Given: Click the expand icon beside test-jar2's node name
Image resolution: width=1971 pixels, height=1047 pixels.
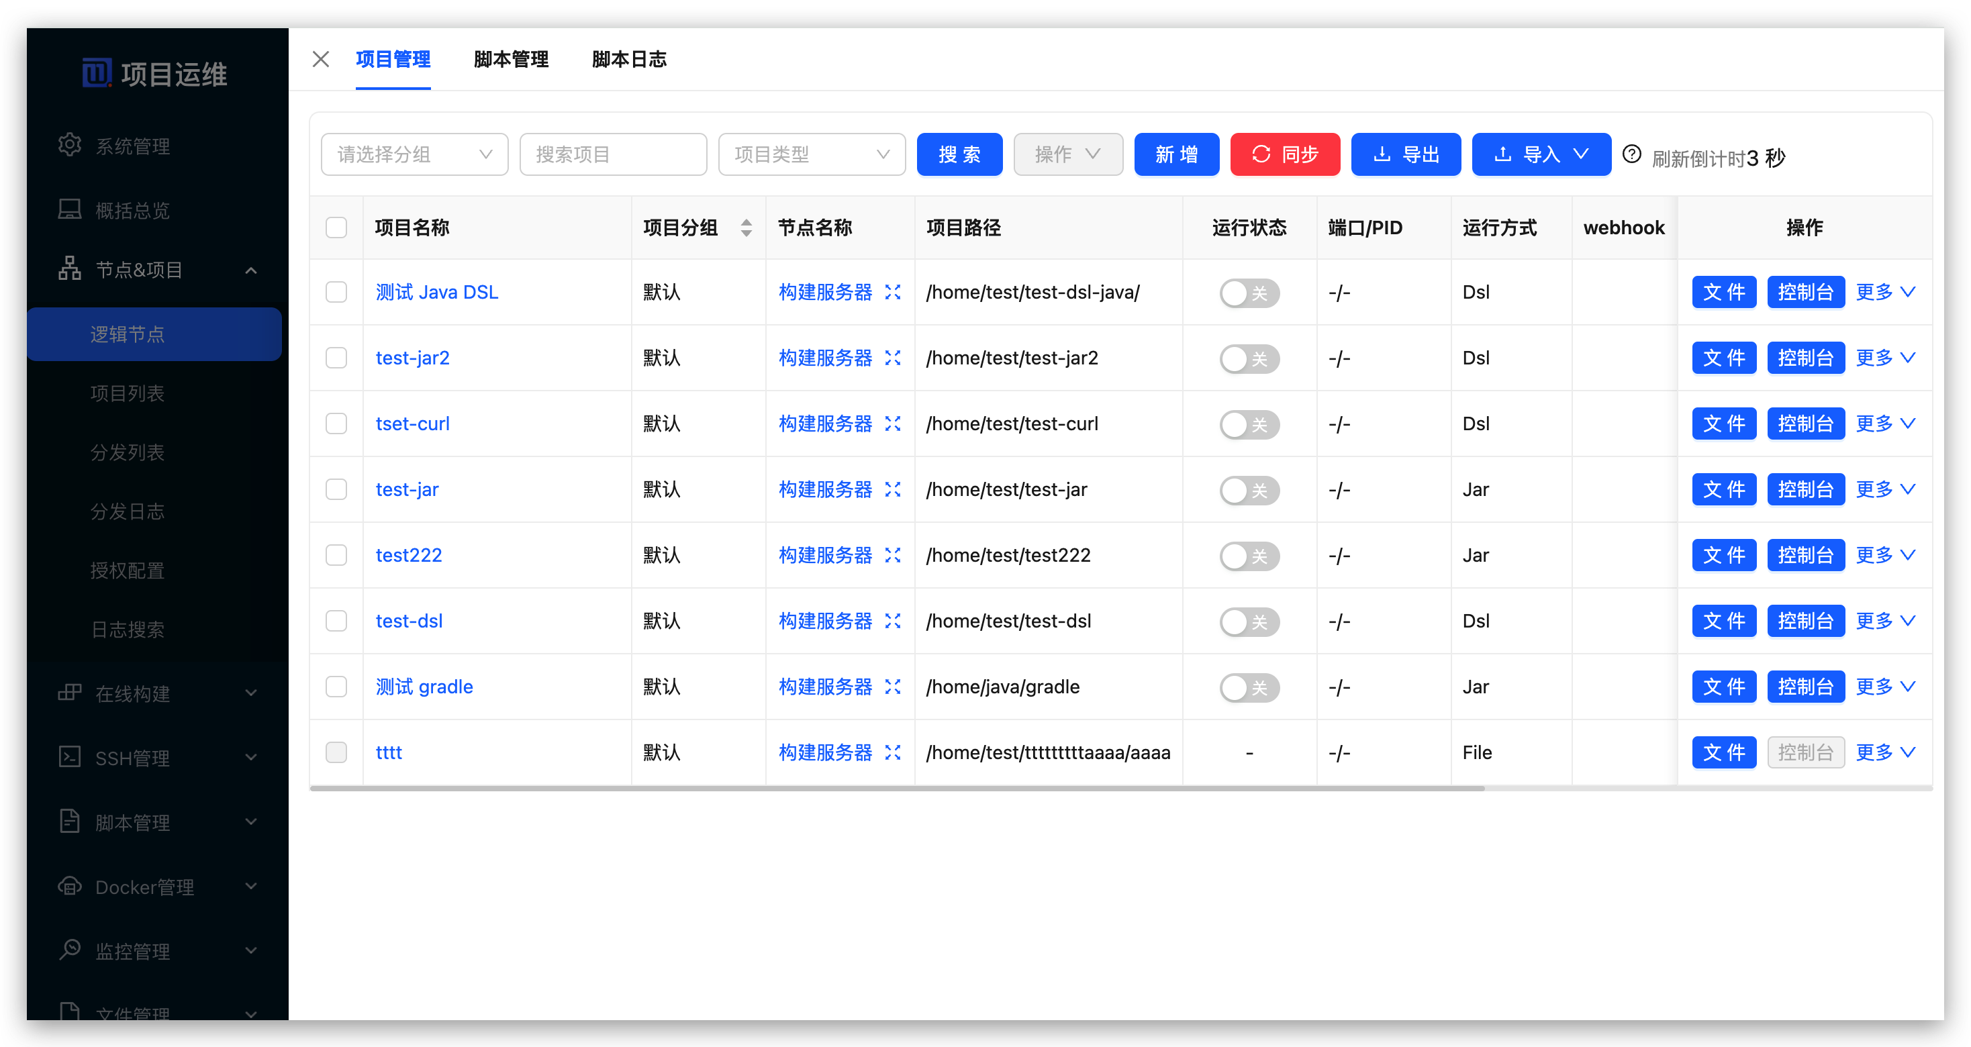Looking at the screenshot, I should 892,358.
